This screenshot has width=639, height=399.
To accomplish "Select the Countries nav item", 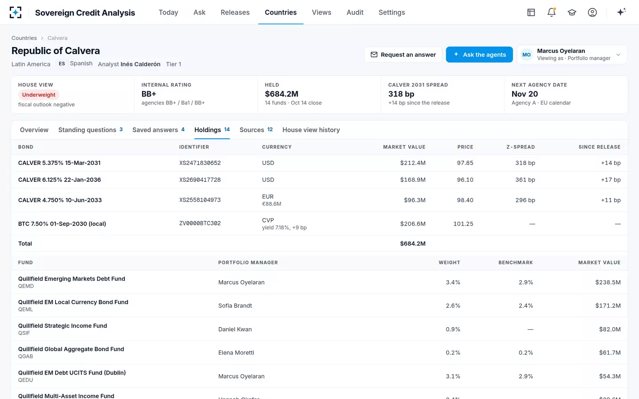I will tap(281, 12).
